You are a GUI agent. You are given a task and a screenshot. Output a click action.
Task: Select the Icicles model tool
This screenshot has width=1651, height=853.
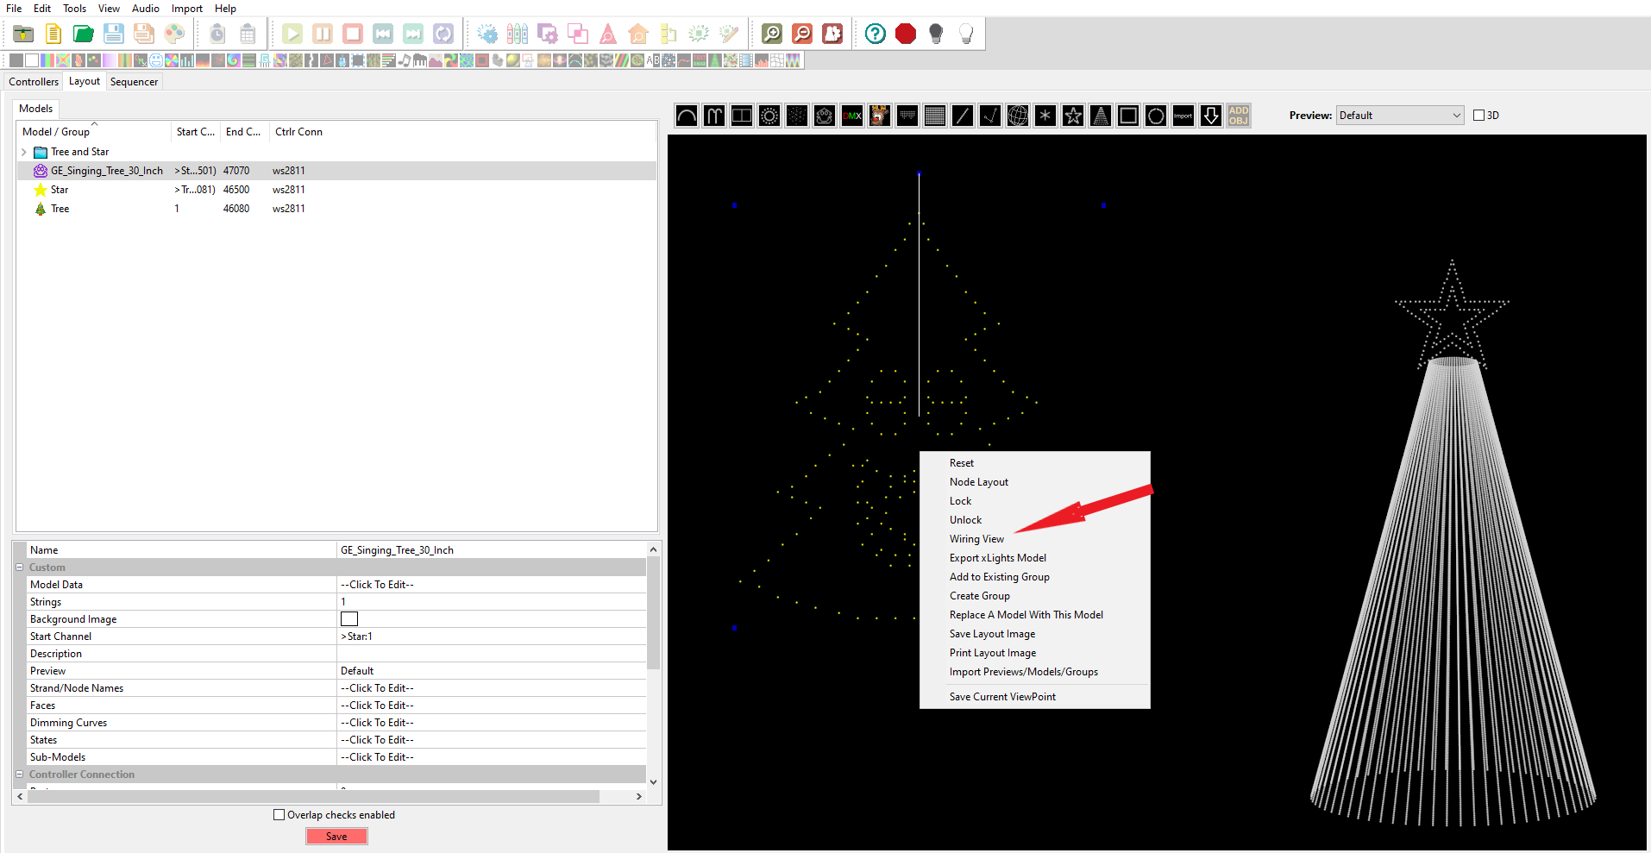[907, 116]
